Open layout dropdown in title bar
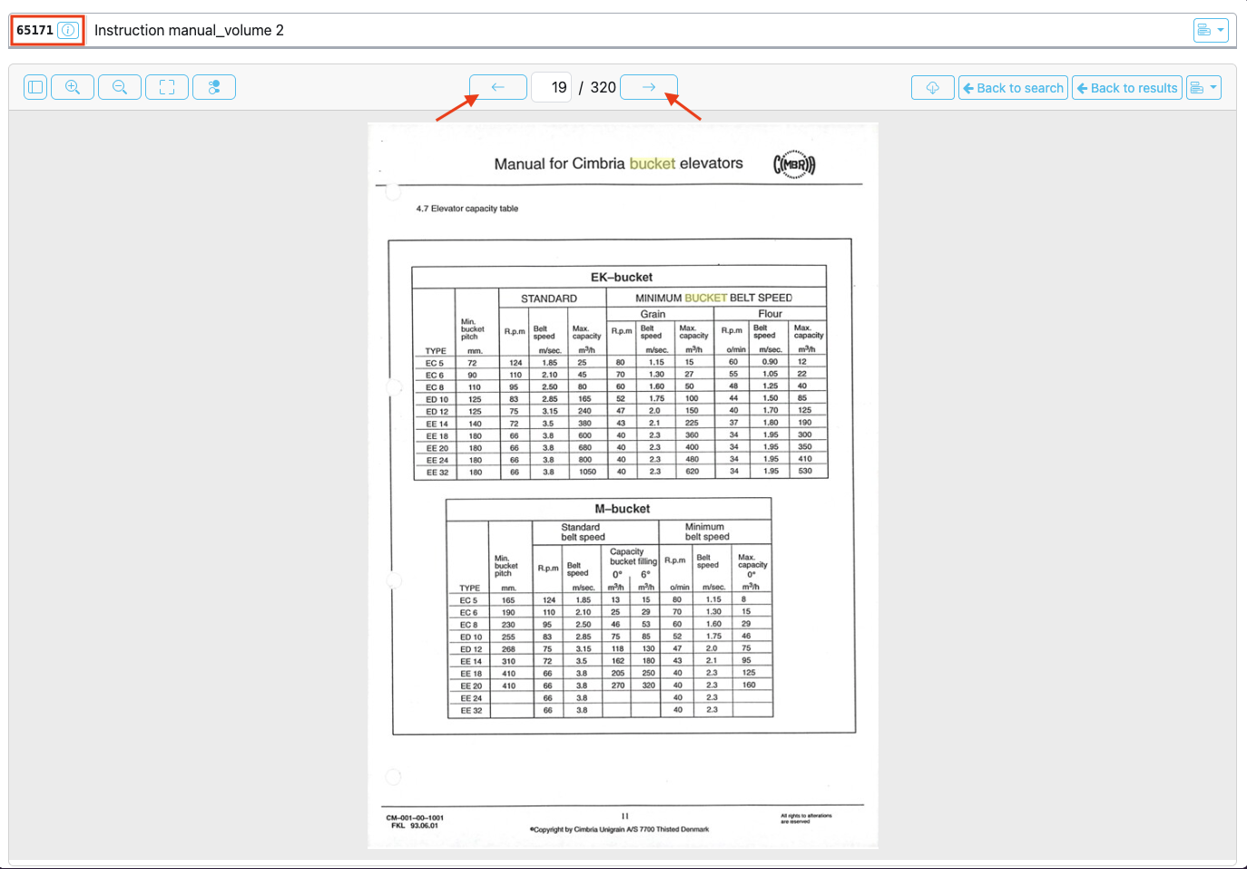Screen dimensions: 1247x869 coord(1211,30)
